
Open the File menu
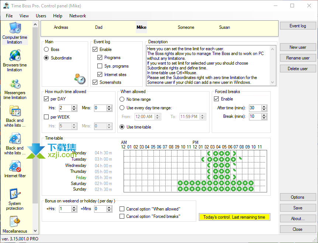9,16
